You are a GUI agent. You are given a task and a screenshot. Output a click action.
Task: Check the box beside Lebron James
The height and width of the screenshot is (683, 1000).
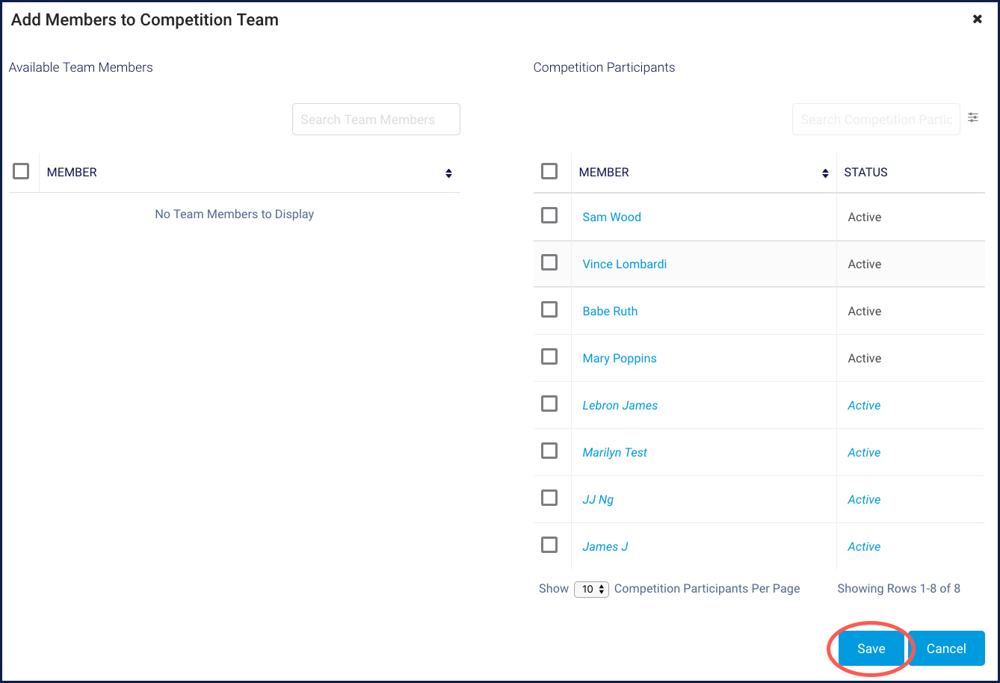(549, 404)
